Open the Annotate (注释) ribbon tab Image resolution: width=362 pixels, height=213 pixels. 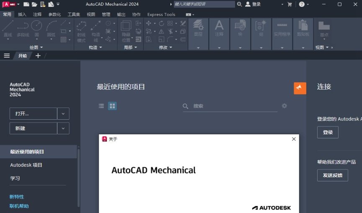point(37,14)
